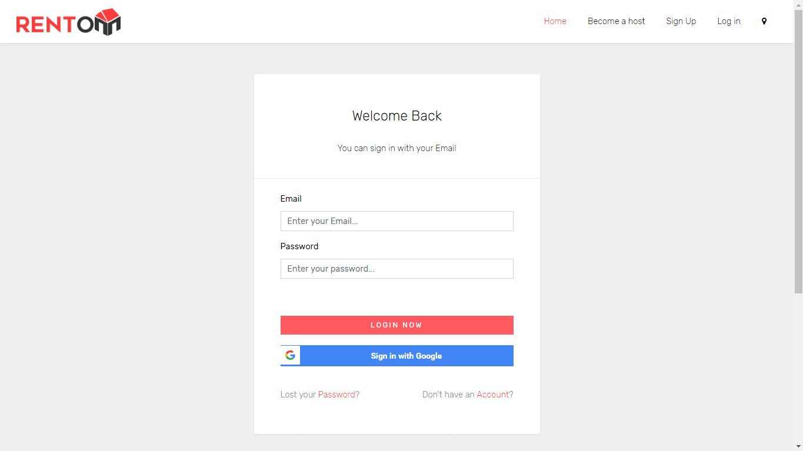Click the page scrollbar thumb
The image size is (803, 451).
point(798,151)
